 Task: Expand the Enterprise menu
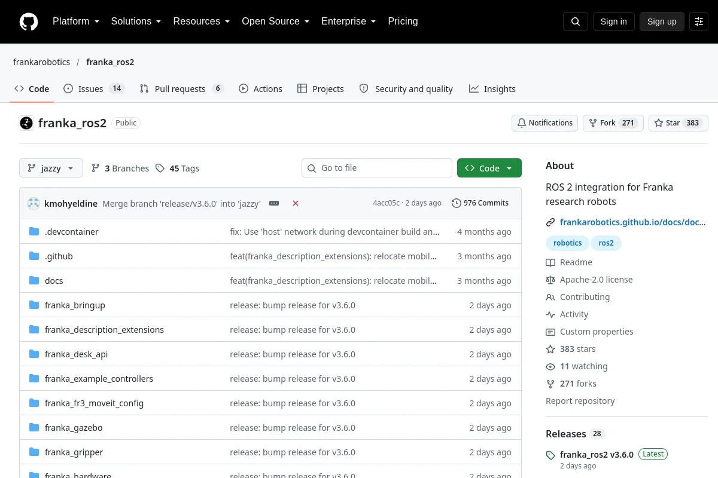point(348,22)
